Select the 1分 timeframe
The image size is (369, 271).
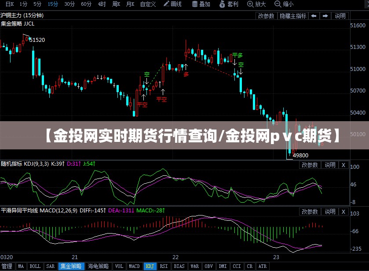point(24,4)
